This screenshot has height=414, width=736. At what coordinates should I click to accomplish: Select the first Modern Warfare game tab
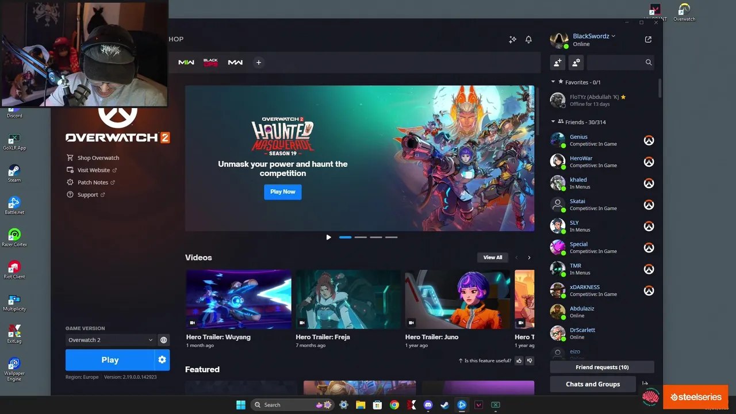186,62
